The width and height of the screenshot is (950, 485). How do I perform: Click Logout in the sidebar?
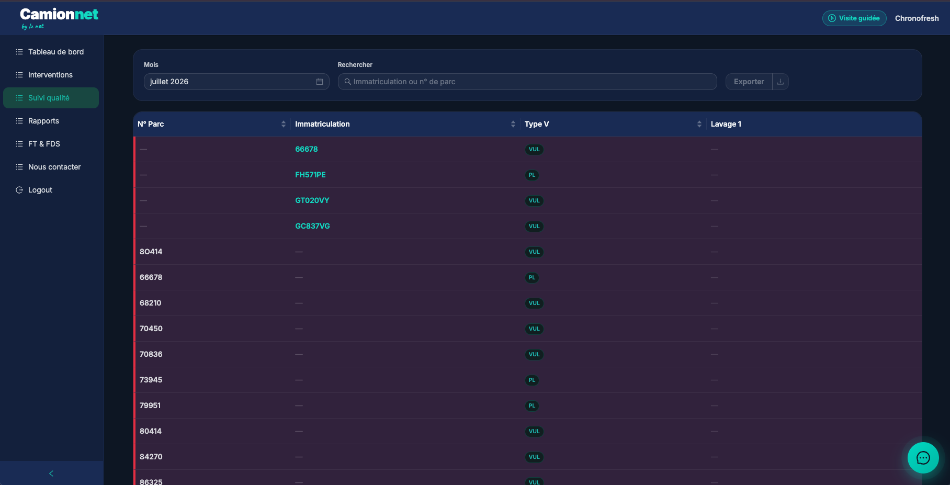pyautogui.click(x=51, y=190)
